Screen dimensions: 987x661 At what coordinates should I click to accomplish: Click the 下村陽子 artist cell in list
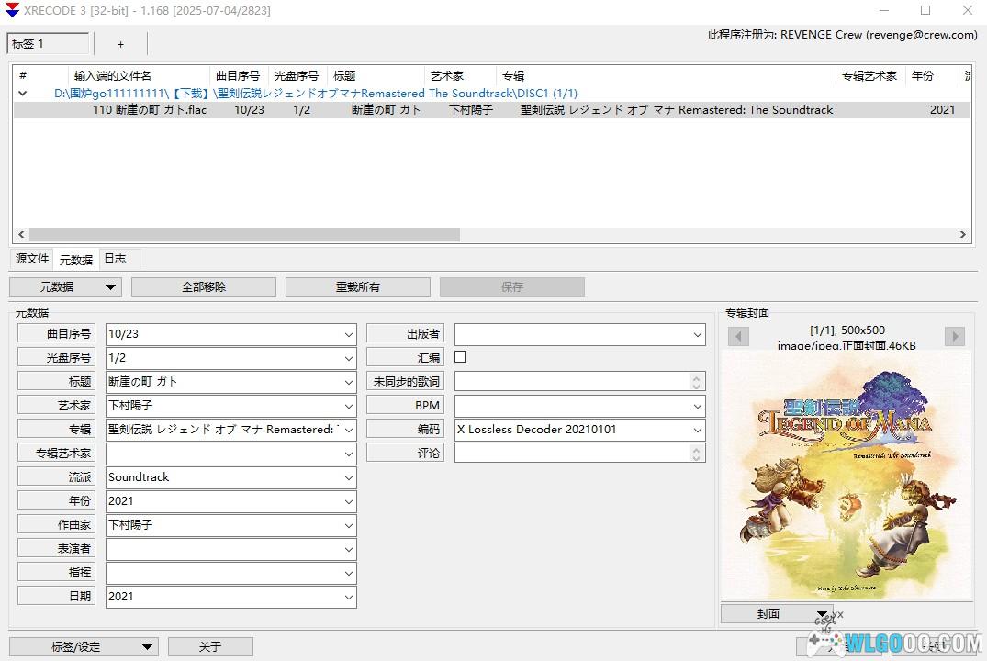[x=471, y=110]
